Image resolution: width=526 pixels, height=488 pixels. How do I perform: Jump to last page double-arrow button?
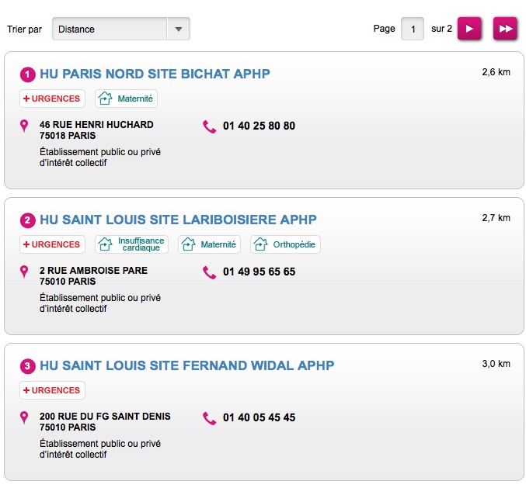505,29
